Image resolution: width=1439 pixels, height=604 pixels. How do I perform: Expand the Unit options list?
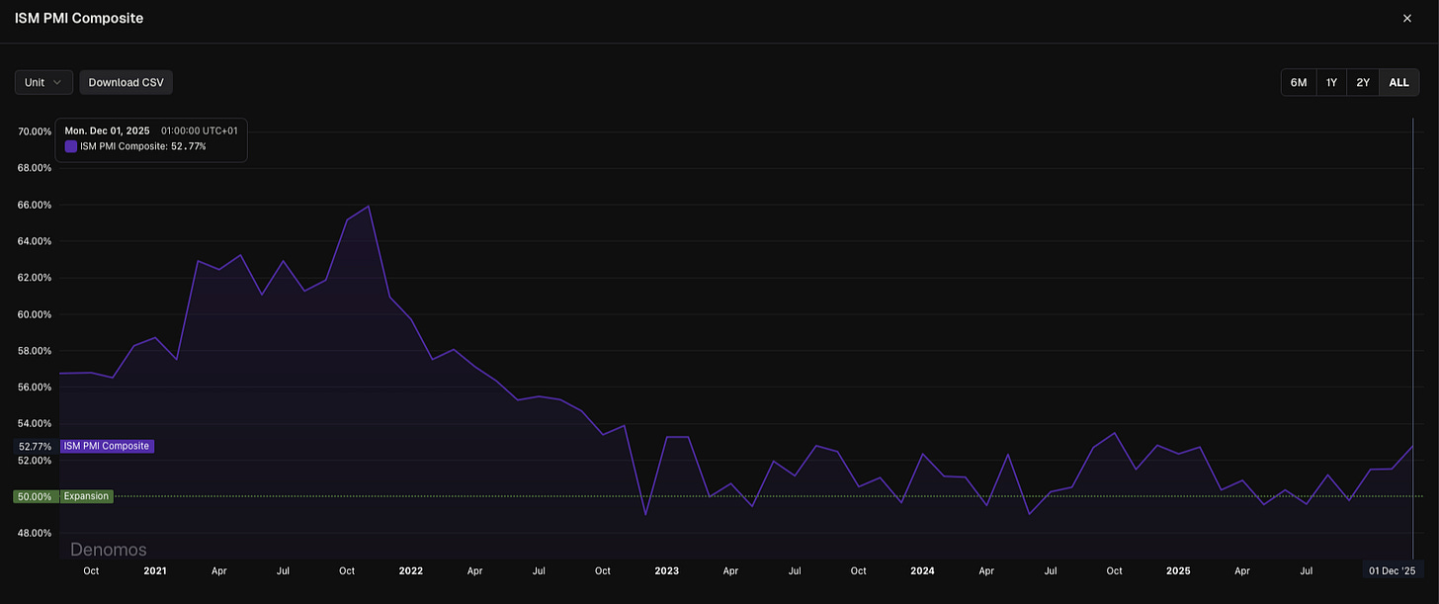coord(43,82)
